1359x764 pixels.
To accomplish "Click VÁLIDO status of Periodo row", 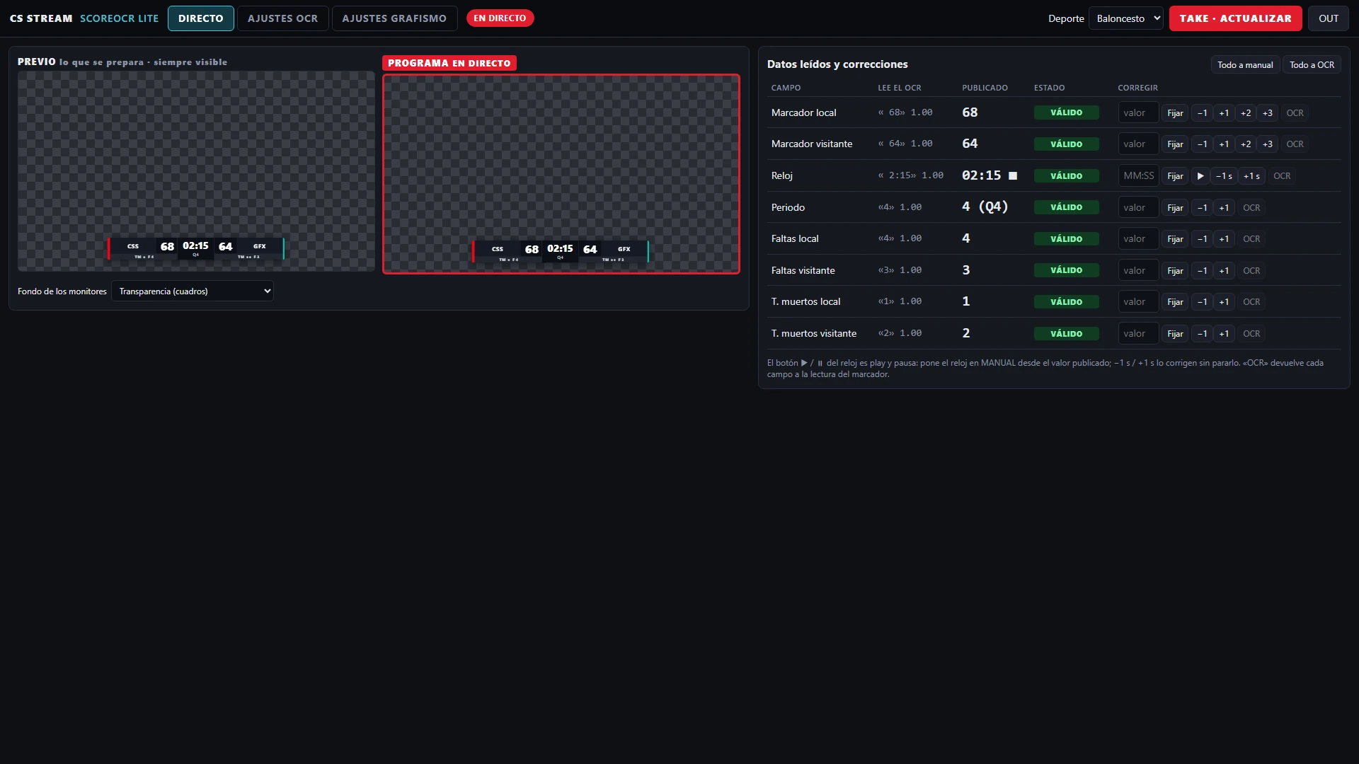I will 1066,207.
